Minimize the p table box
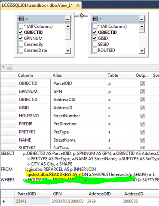This screenshot has height=206, width=159. (67, 19)
